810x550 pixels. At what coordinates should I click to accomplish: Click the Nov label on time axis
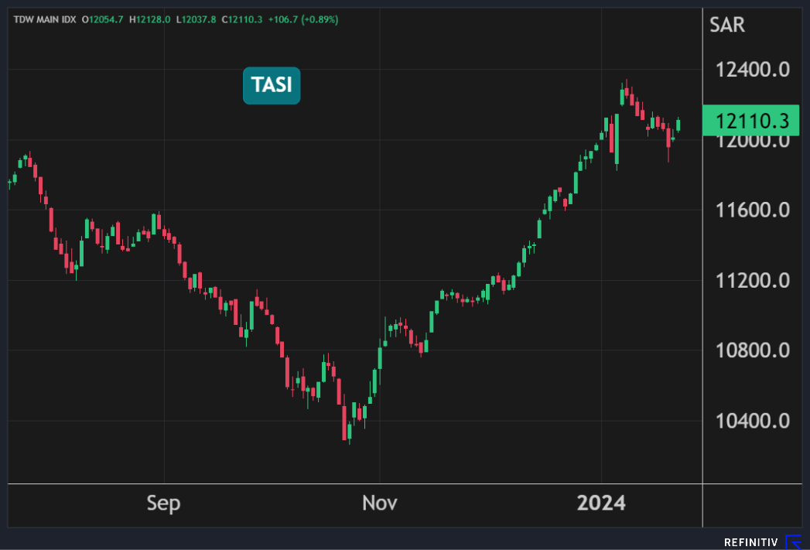tap(379, 504)
